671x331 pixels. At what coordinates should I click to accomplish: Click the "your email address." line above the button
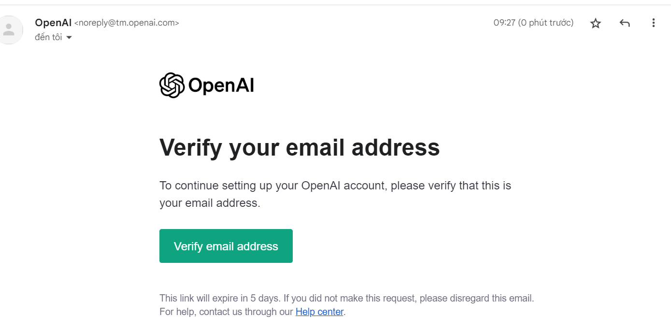[x=210, y=203]
